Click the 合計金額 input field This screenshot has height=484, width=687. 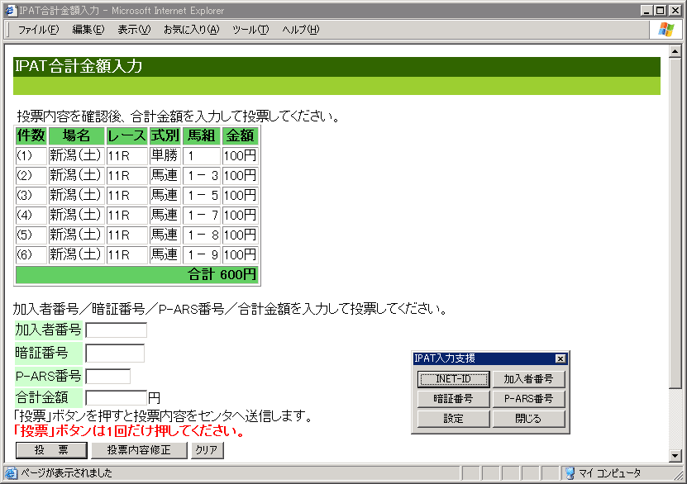tap(116, 398)
